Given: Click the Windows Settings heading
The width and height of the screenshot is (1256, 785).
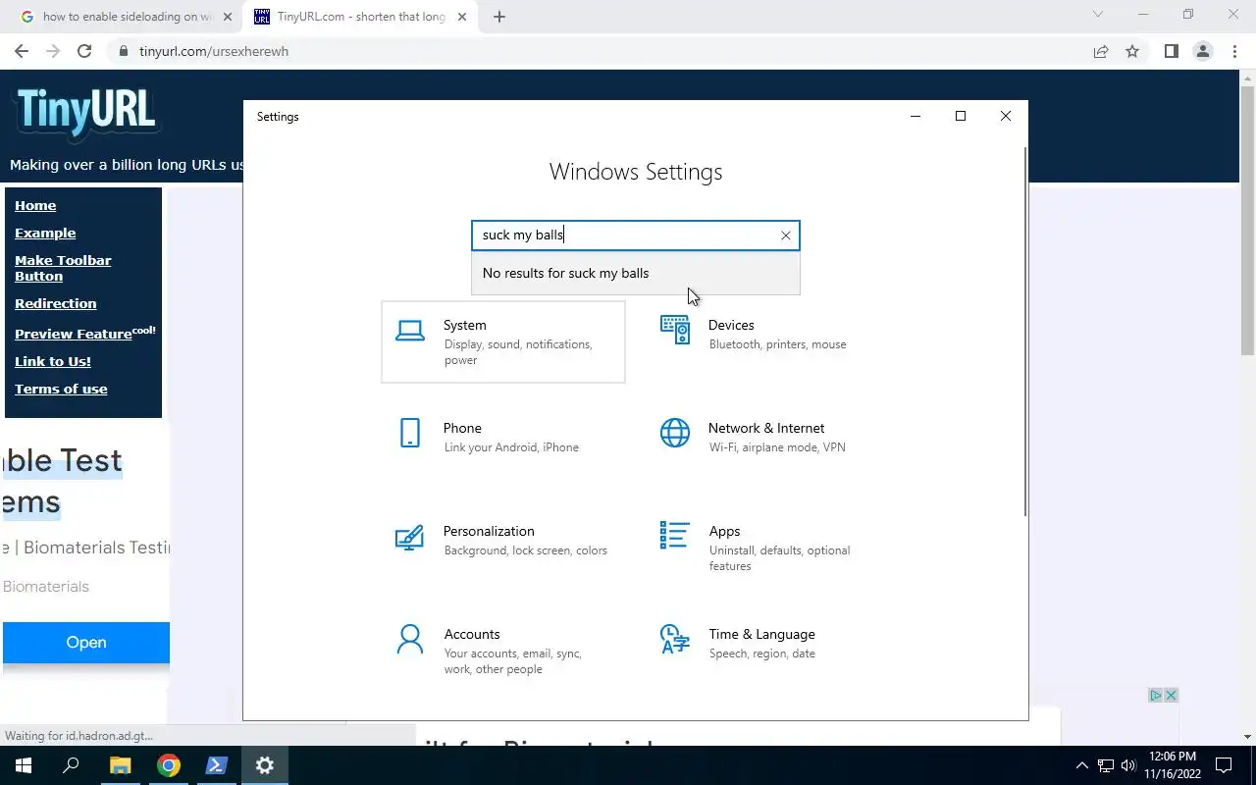Looking at the screenshot, I should click(x=636, y=172).
